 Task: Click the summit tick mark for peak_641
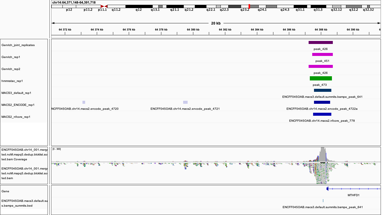323,201
